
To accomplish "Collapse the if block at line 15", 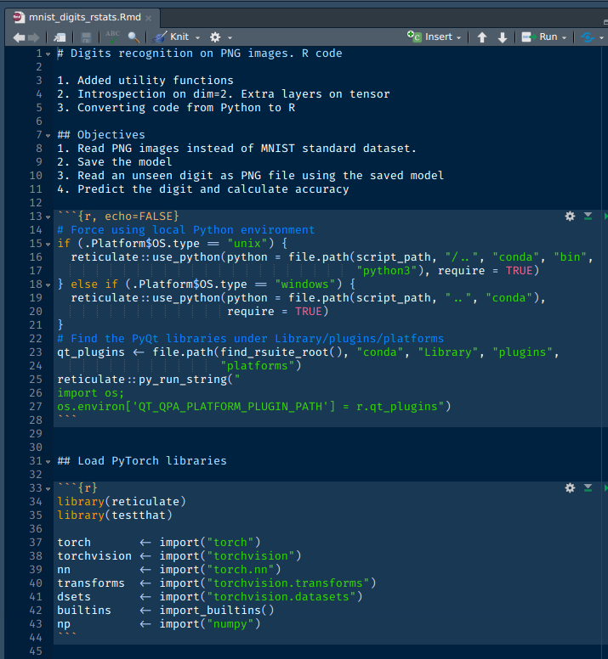I will pos(48,244).
